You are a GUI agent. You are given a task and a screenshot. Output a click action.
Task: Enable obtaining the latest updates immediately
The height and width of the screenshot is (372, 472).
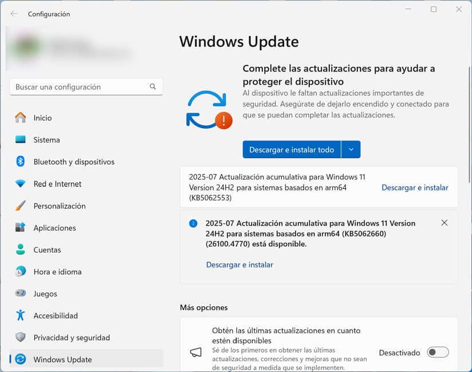click(438, 353)
